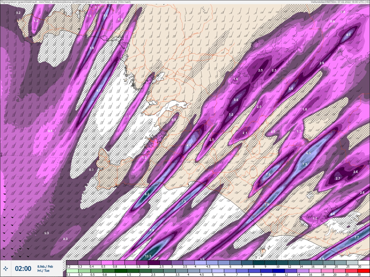Select the pale green 0.1 swatch in the rain scale

pos(72,271)
